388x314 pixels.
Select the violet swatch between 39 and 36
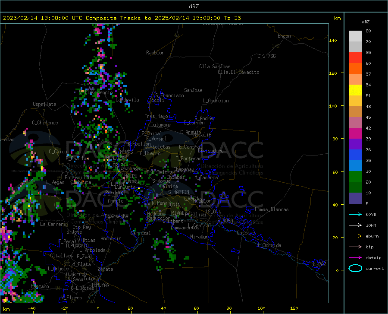point(355,144)
